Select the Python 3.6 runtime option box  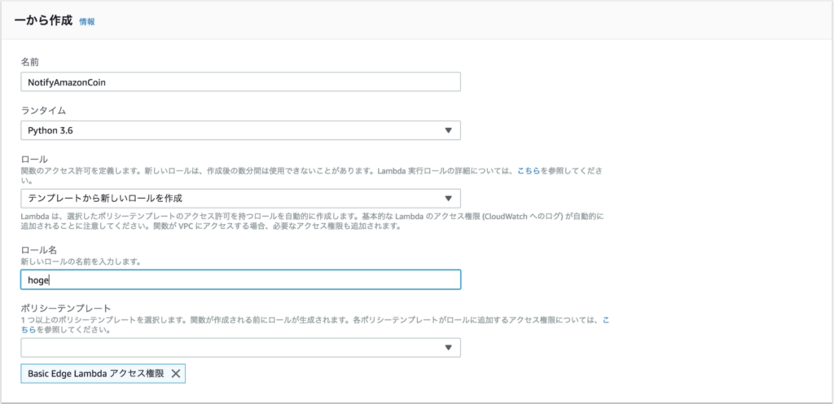pos(192,130)
